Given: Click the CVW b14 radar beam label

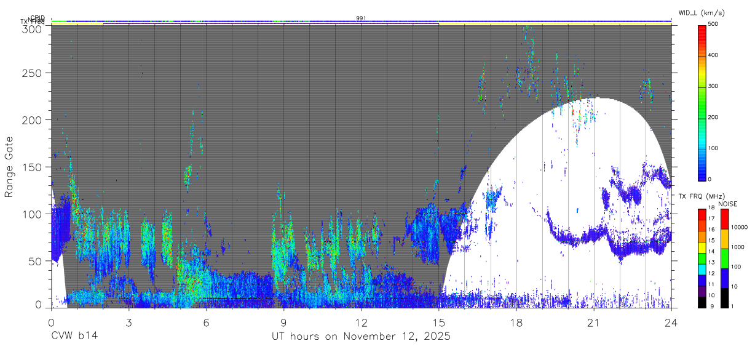Looking at the screenshot, I should (74, 336).
